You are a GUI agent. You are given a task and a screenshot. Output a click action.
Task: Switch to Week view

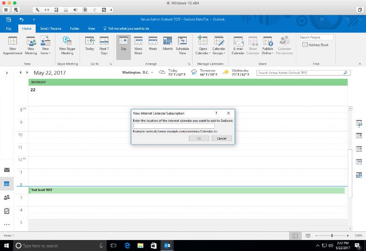(153, 44)
